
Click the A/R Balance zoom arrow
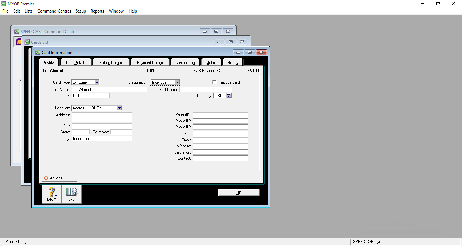[x=219, y=71]
